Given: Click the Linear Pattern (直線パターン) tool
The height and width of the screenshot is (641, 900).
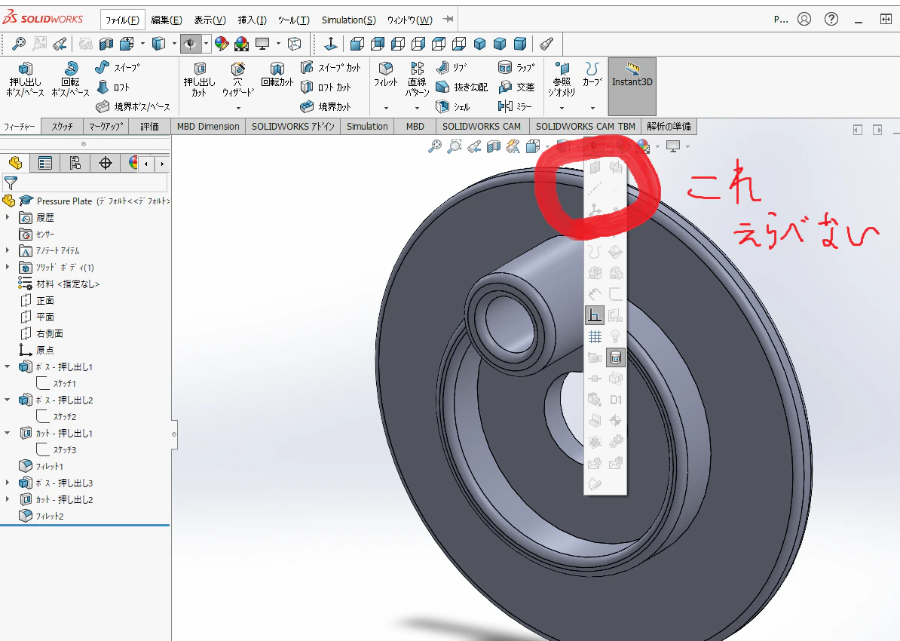Looking at the screenshot, I should (x=418, y=78).
